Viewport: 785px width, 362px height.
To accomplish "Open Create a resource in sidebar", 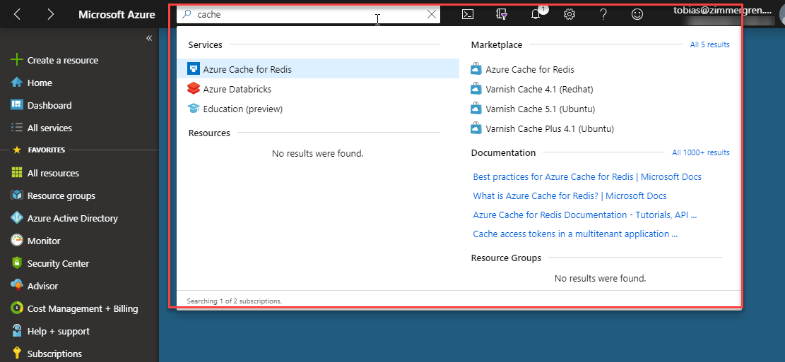I will [62, 61].
